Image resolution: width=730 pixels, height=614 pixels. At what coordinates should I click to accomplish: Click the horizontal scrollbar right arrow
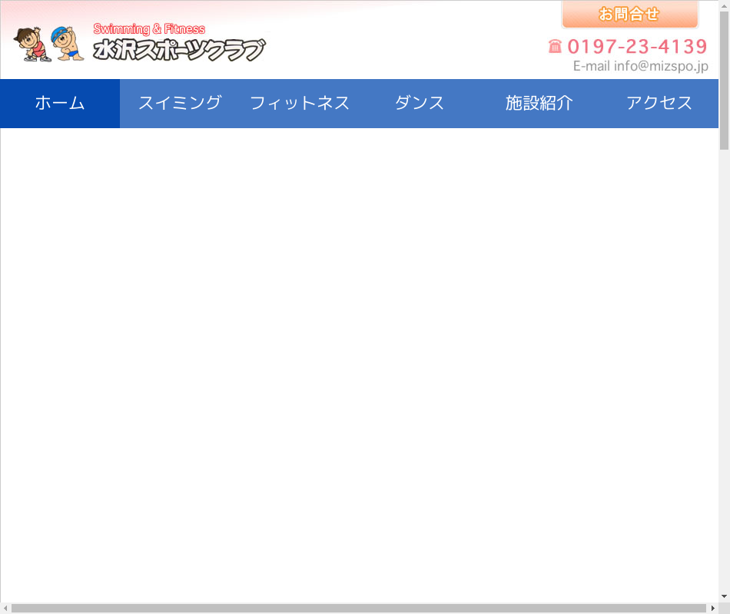pos(712,608)
